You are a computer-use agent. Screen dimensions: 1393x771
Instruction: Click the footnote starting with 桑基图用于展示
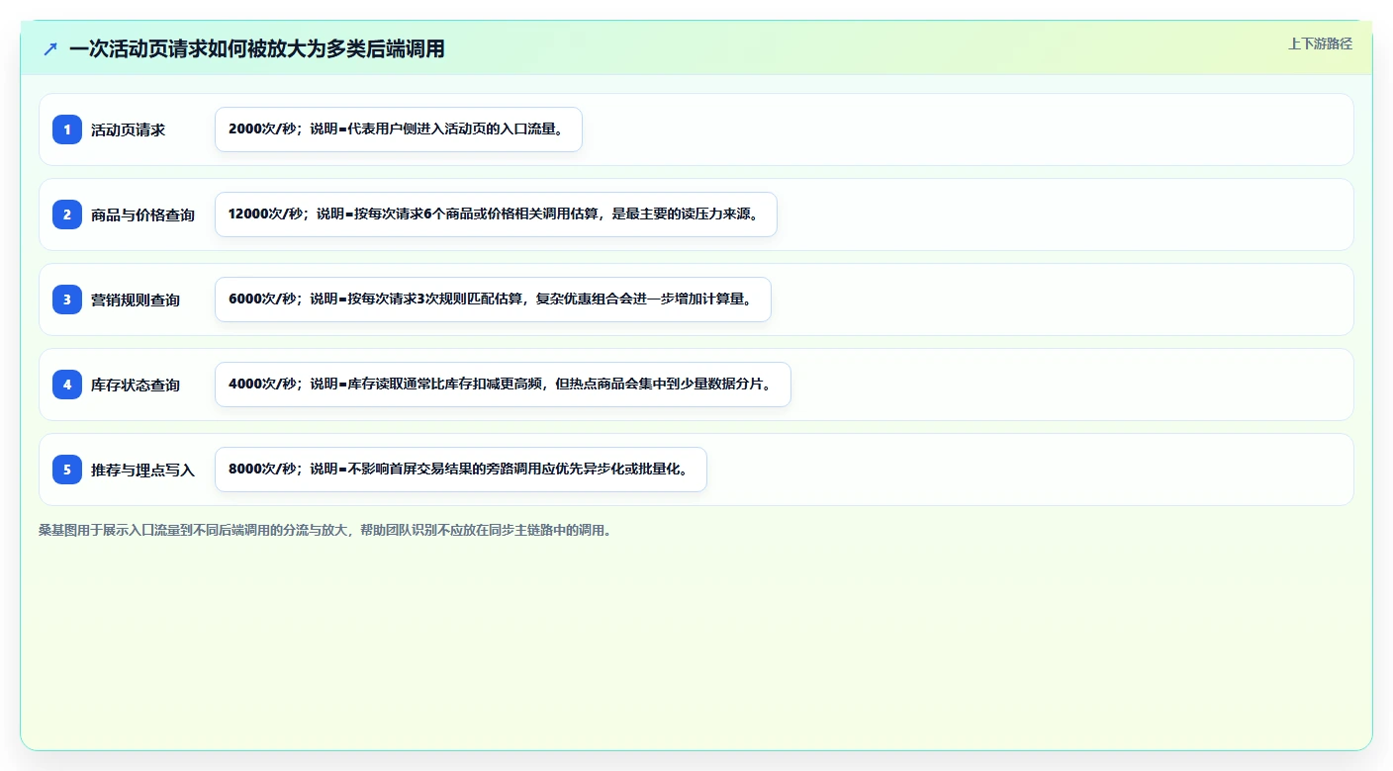click(325, 530)
